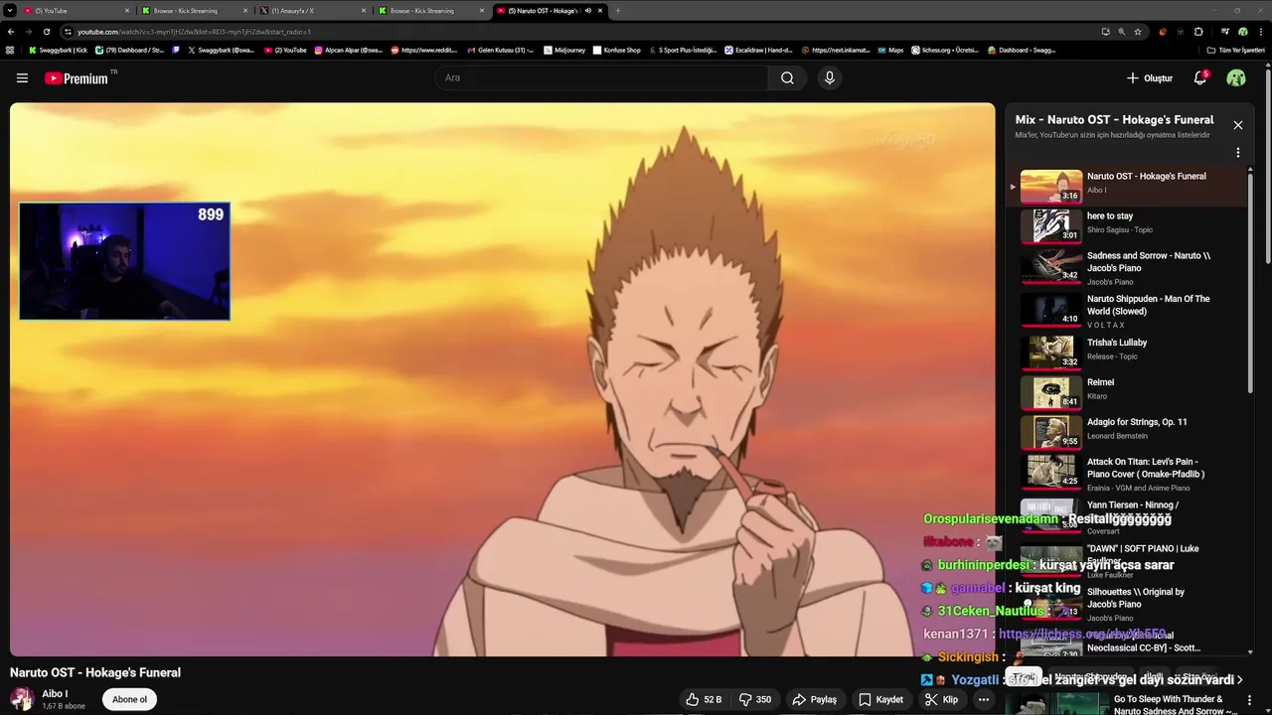
Task: Close the Anasayfa / X tab
Action: coord(363,10)
